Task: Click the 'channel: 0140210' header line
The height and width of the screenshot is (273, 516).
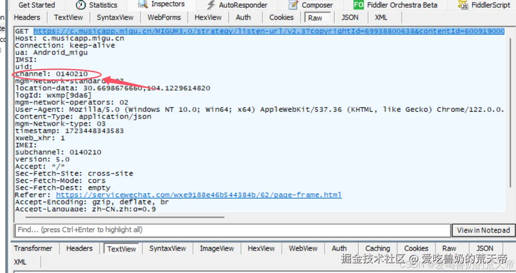Action: (52, 74)
